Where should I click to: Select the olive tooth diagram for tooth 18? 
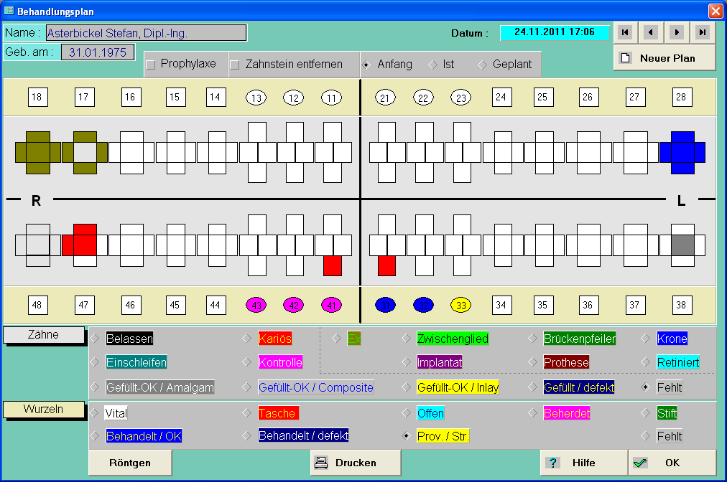click(x=37, y=153)
